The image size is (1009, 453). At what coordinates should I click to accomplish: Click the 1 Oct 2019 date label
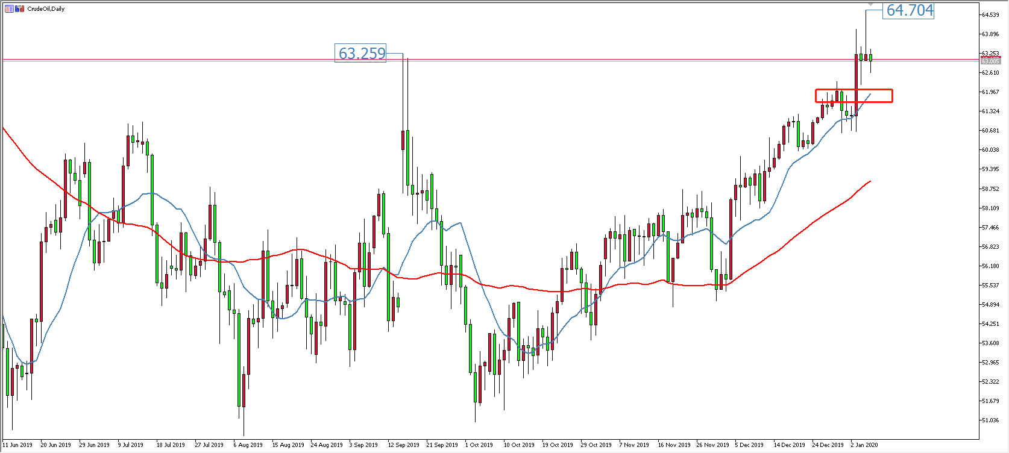point(479,445)
